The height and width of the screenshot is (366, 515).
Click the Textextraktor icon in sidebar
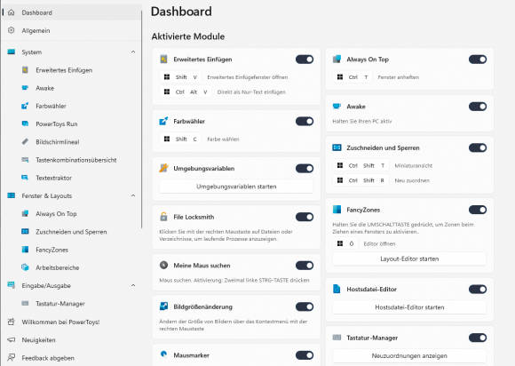tap(25, 178)
